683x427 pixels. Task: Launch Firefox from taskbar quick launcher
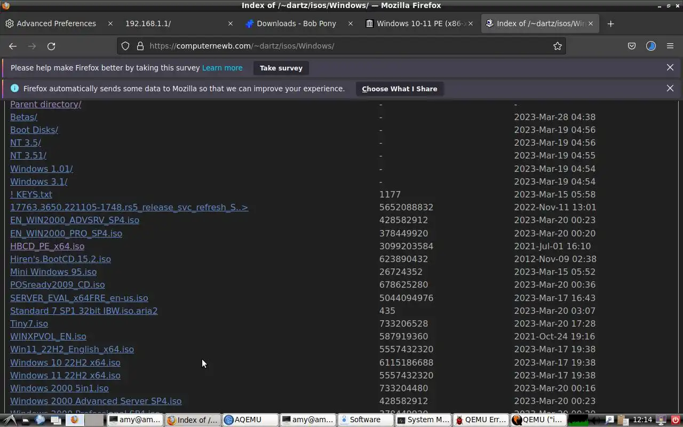[x=74, y=420]
